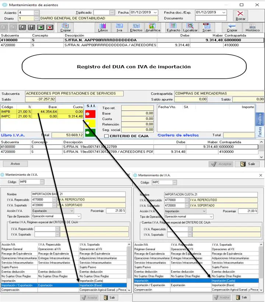Image resolution: width=265 pixels, height=302 pixels.
Task: Open Efectos from the toolbar
Action: click(136, 28)
